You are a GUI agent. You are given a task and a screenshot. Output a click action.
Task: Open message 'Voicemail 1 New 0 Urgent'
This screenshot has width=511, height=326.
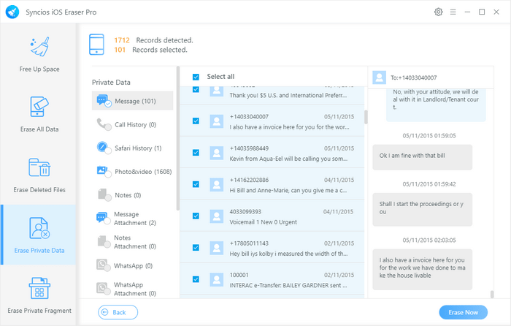(x=272, y=216)
